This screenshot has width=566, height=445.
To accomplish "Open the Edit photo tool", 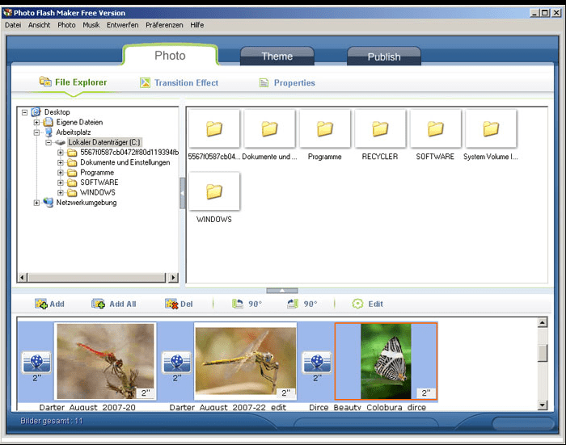I will pyautogui.click(x=357, y=304).
